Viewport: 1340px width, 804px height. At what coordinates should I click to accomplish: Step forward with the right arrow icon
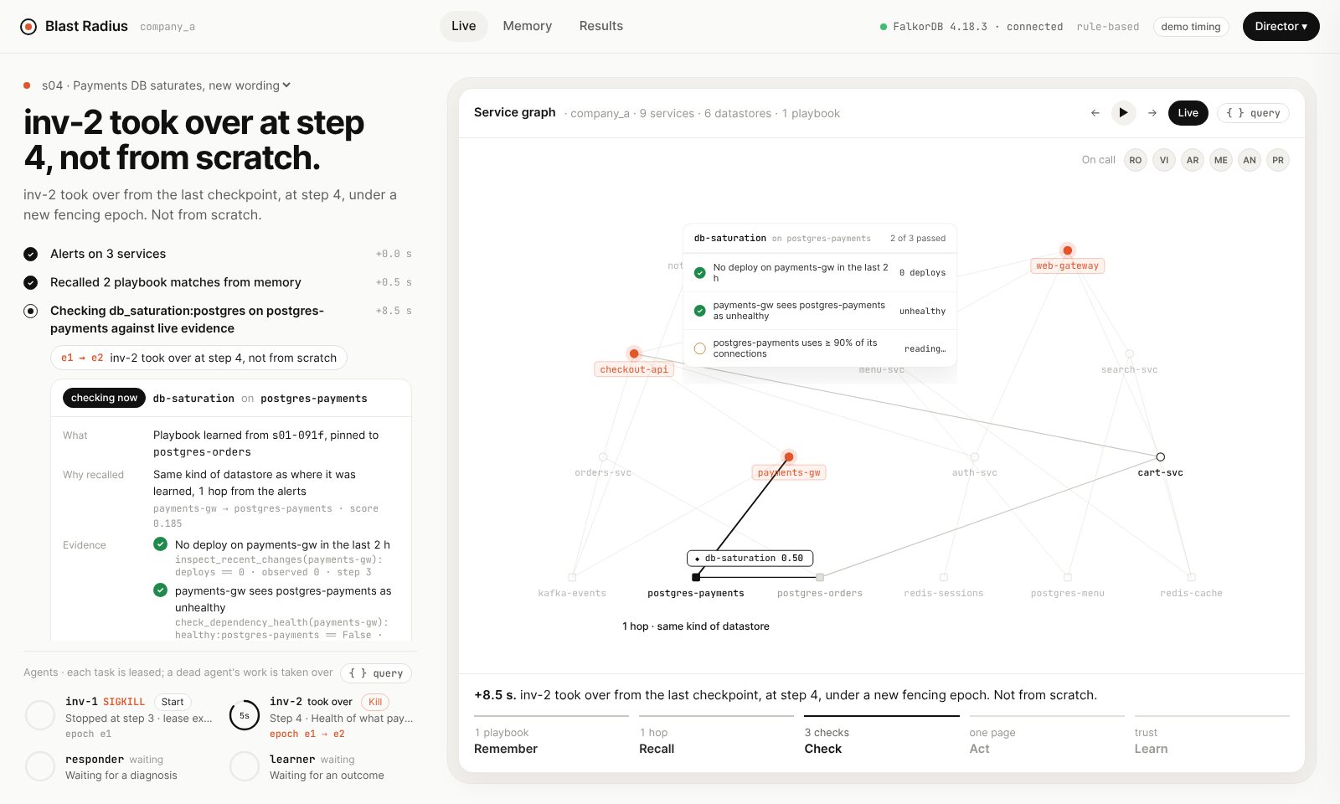(x=1152, y=113)
